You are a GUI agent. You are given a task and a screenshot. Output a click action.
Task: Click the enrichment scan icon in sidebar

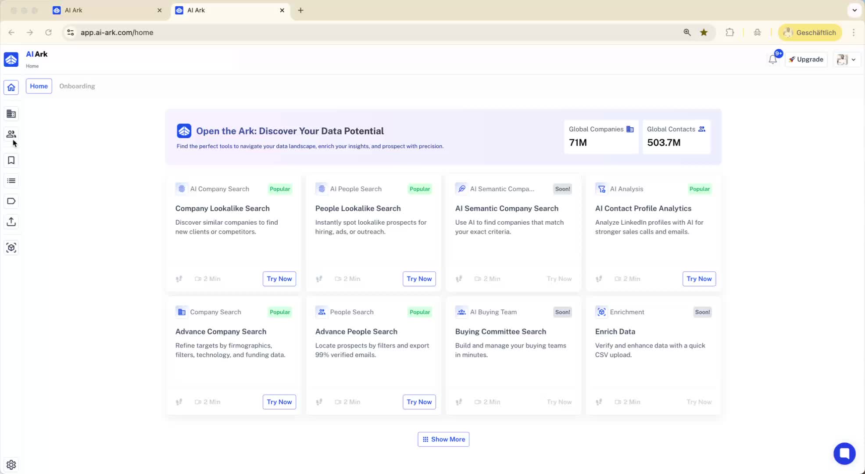pos(11,248)
